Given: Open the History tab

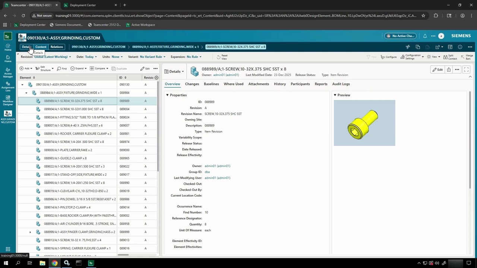Looking at the screenshot, I should coord(280,84).
